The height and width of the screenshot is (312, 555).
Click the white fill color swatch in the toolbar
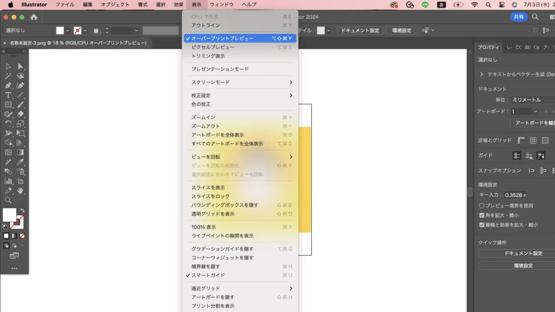click(9, 214)
